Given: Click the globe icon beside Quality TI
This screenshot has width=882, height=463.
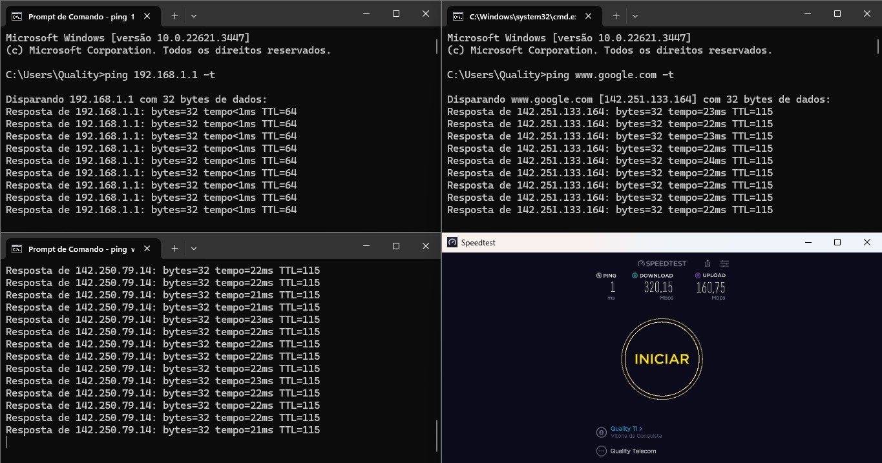Looking at the screenshot, I should [x=601, y=432].
